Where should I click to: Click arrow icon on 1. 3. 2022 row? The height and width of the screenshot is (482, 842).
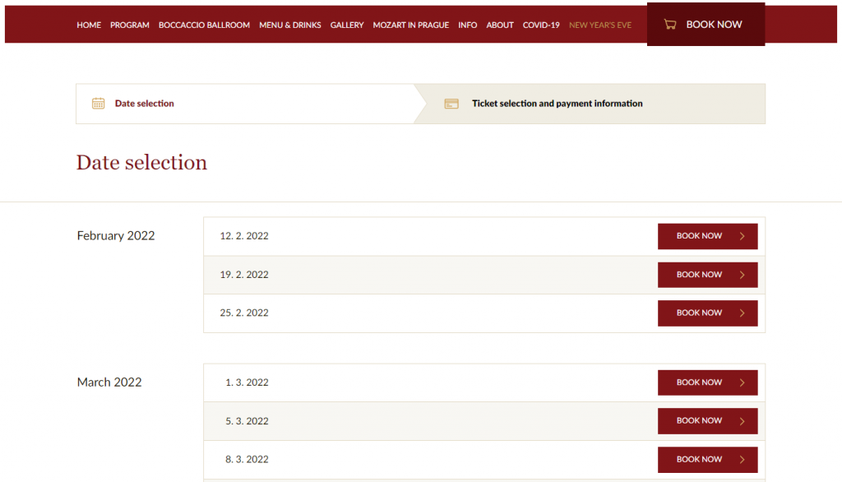[743, 382]
